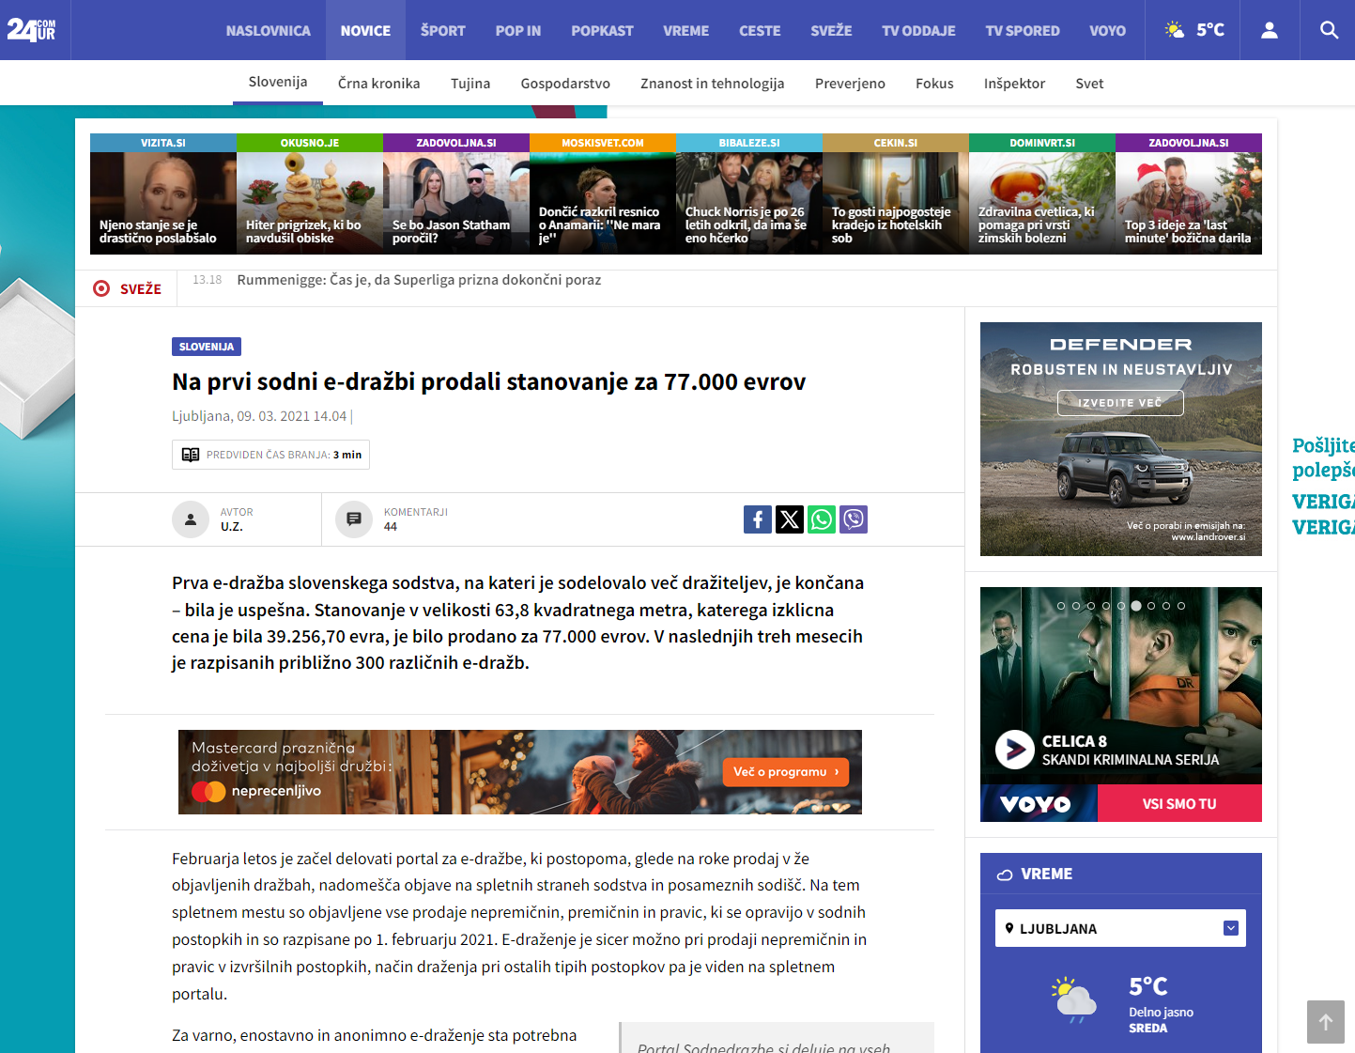Image resolution: width=1355 pixels, height=1053 pixels.
Task: Share article on X
Action: 790,519
